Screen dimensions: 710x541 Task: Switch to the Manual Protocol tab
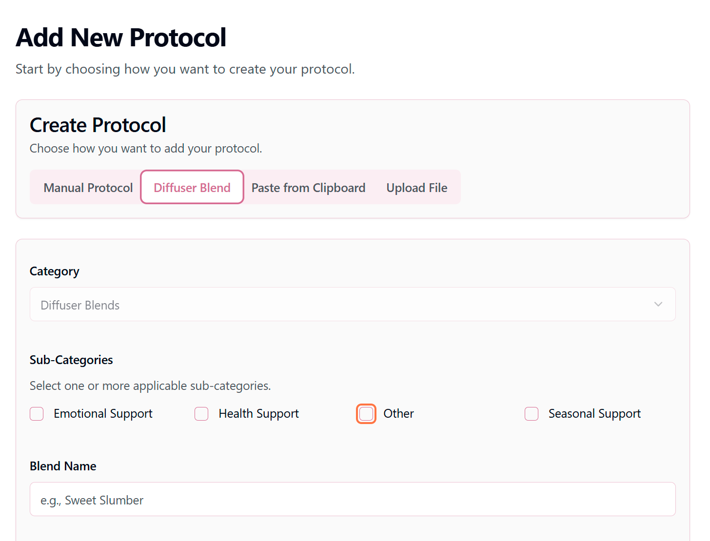tap(88, 188)
